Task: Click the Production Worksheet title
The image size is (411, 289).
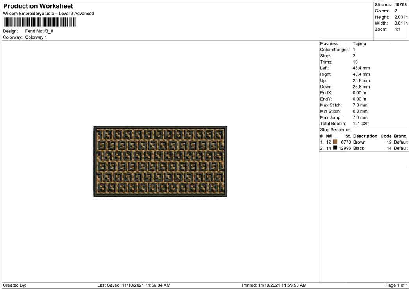Action: pos(38,6)
